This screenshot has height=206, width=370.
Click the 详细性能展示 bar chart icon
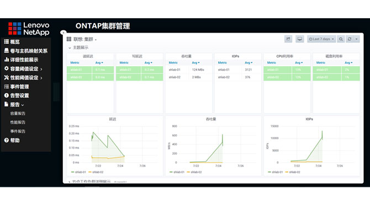pos(7,60)
